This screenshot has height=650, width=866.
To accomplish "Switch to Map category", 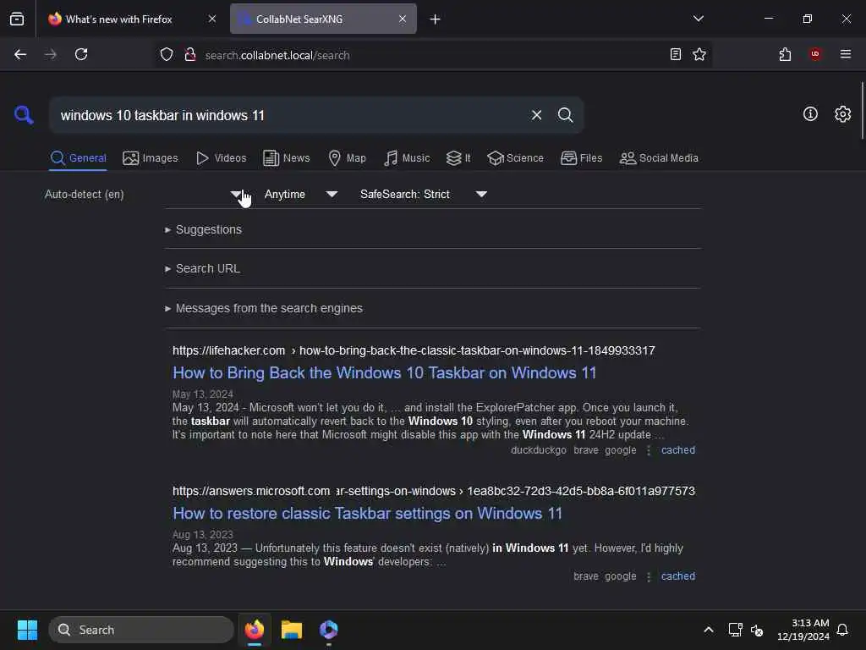I will (x=347, y=158).
